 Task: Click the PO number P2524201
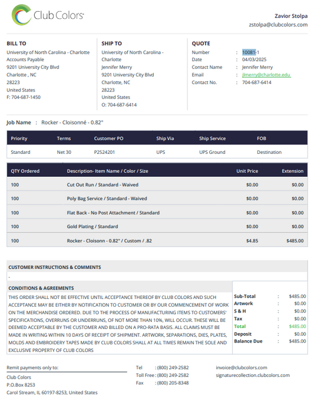[104, 152]
